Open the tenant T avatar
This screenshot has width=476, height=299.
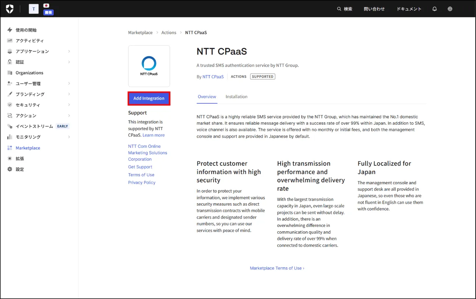pos(34,9)
